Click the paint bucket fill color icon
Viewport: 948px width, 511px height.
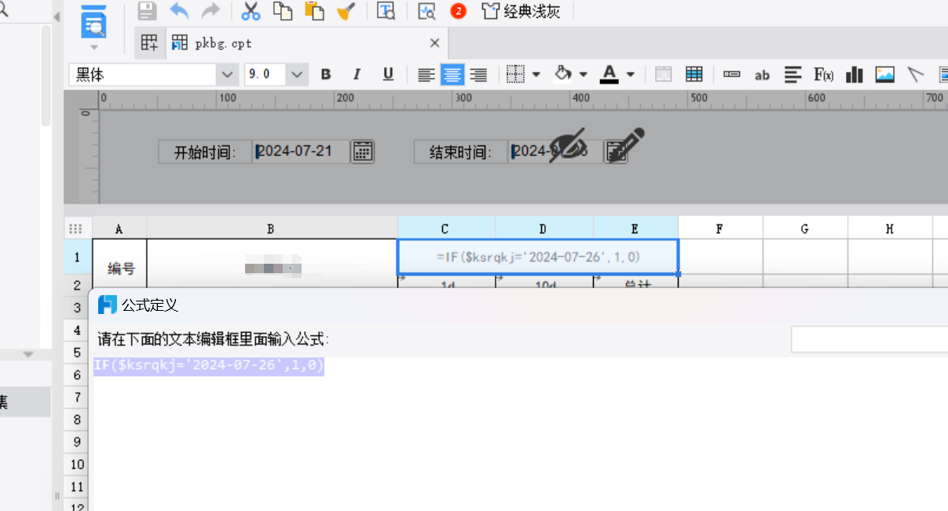pos(562,74)
